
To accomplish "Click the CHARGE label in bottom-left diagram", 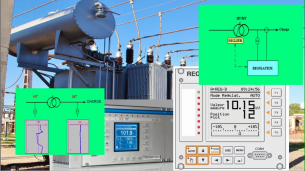I will pyautogui.click(x=93, y=102).
